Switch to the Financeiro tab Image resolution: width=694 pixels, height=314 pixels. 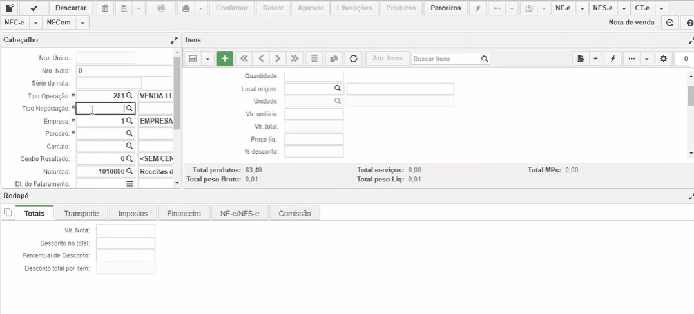(184, 213)
